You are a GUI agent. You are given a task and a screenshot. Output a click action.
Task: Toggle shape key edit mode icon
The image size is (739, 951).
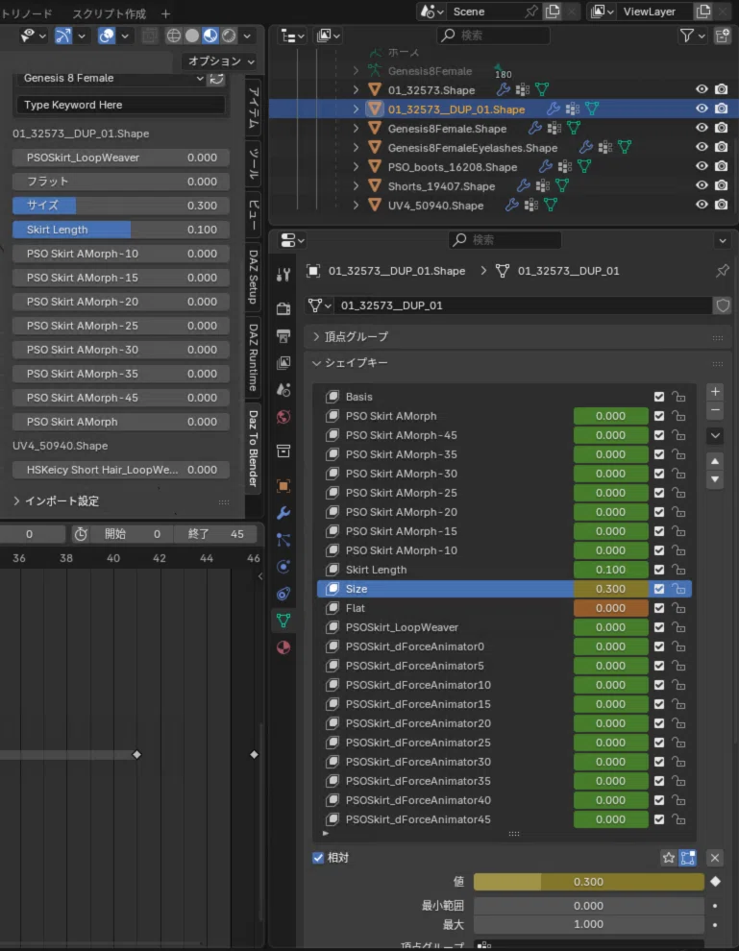point(688,858)
